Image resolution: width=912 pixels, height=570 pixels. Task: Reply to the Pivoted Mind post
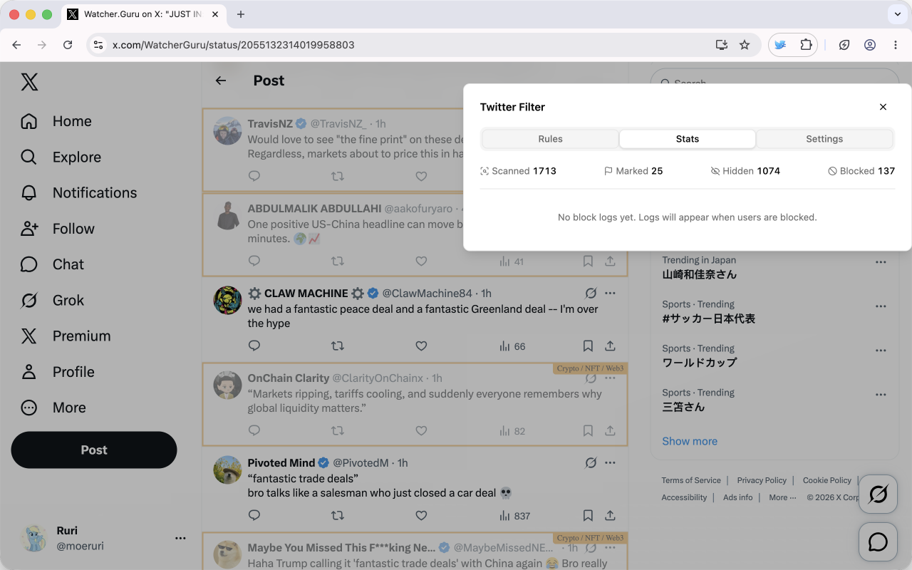pyautogui.click(x=254, y=515)
